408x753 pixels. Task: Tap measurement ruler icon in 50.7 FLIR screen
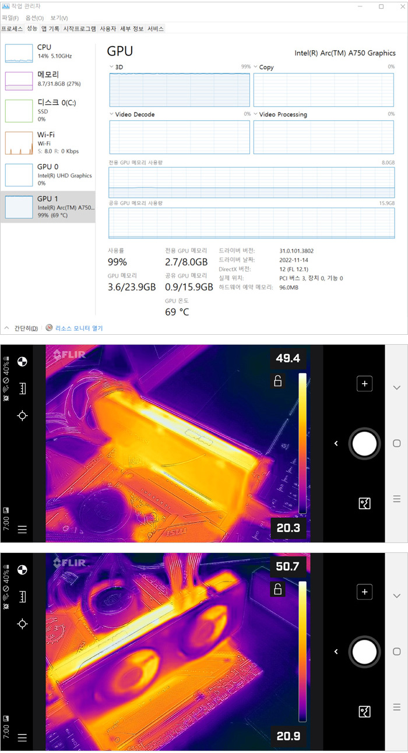22,596
